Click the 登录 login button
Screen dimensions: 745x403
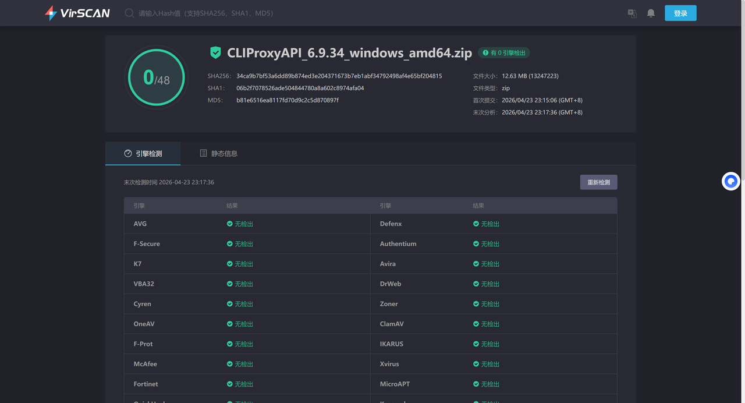pyautogui.click(x=680, y=13)
